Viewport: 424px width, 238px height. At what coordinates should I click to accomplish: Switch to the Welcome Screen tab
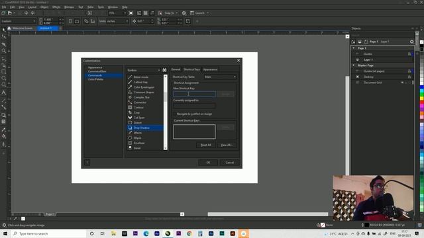point(23,28)
